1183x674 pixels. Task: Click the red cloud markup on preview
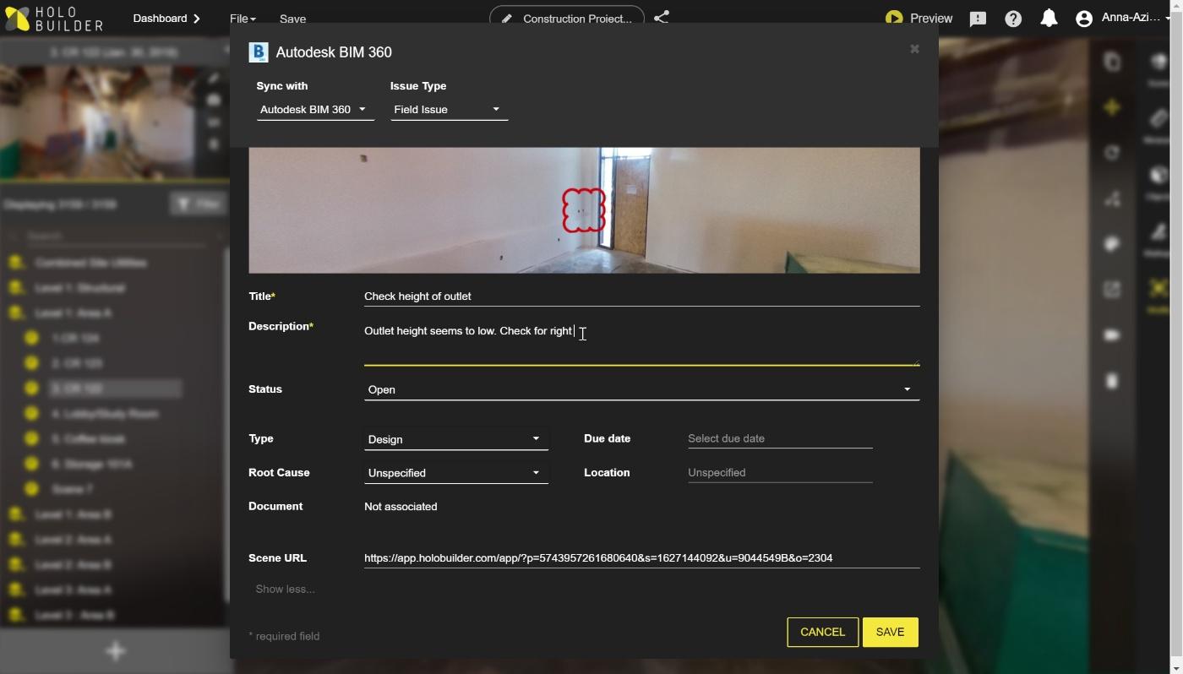pyautogui.click(x=584, y=209)
